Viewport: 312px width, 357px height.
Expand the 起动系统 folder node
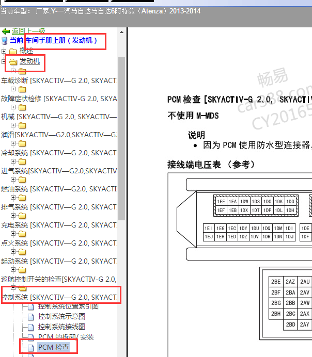[x=13, y=251]
